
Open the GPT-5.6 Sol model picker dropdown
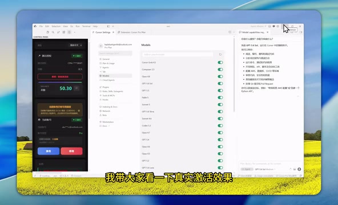[265, 169]
